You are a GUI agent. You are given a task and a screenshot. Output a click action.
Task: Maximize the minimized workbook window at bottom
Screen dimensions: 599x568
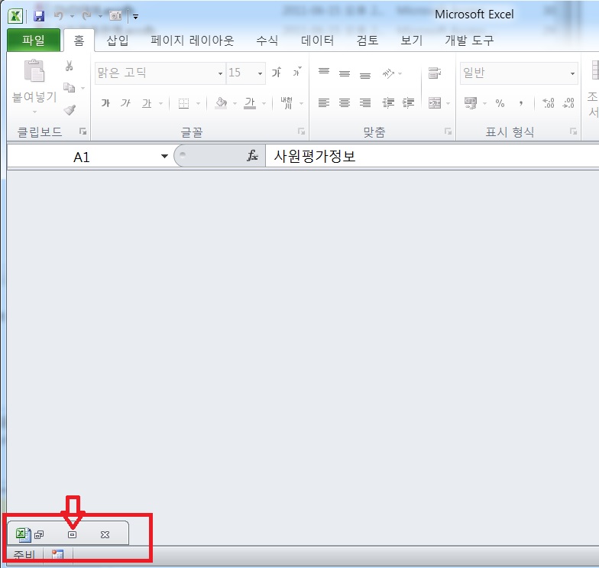pyautogui.click(x=72, y=534)
